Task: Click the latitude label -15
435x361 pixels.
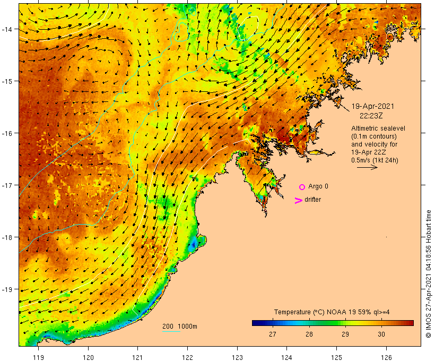Action: click(x=7, y=81)
